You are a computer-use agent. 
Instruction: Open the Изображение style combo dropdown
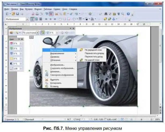[27, 19]
